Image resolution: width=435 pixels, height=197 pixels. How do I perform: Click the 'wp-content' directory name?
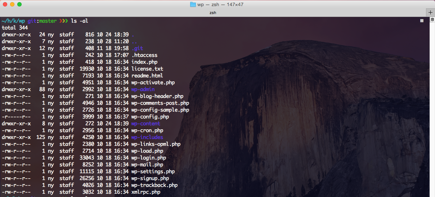tap(146, 124)
